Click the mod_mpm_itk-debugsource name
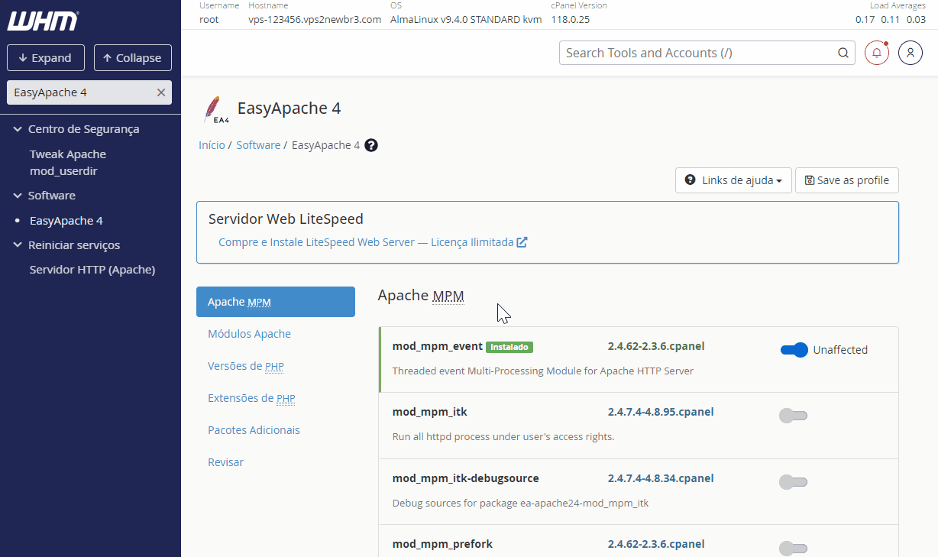Viewport: 938px width, 557px height. coord(466,478)
